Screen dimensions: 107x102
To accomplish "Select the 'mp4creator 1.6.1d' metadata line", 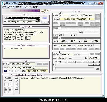I will pyautogui.click(x=14, y=48).
